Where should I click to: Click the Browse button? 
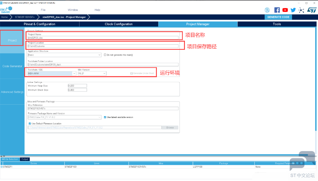pyautogui.click(x=170, y=128)
